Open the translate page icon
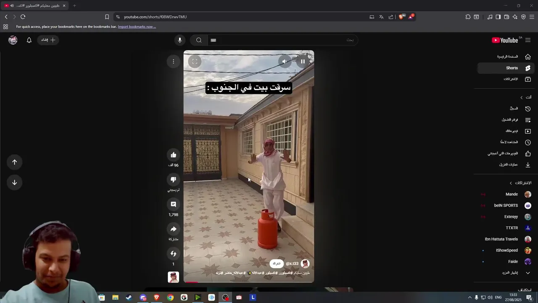Viewport: 538px width, 303px height. click(x=381, y=17)
